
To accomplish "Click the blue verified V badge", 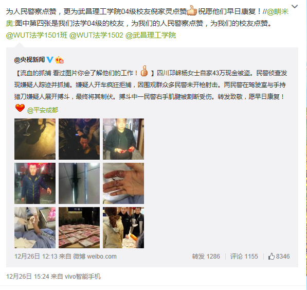I will tap(50, 59).
